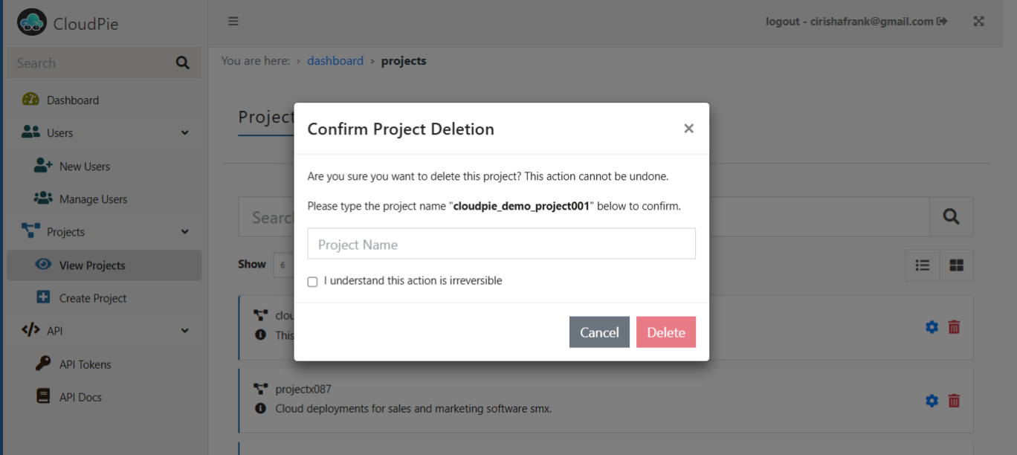The height and width of the screenshot is (455, 1017).
Task: Click the projectx087 project name
Action: [x=303, y=389]
